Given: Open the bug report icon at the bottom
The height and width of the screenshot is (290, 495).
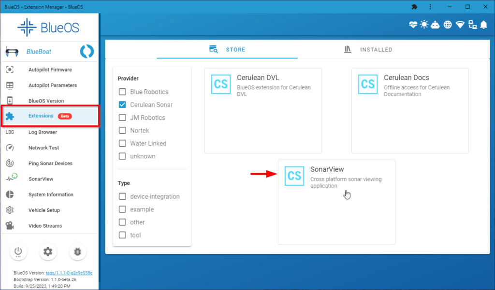Looking at the screenshot, I should coord(77,251).
